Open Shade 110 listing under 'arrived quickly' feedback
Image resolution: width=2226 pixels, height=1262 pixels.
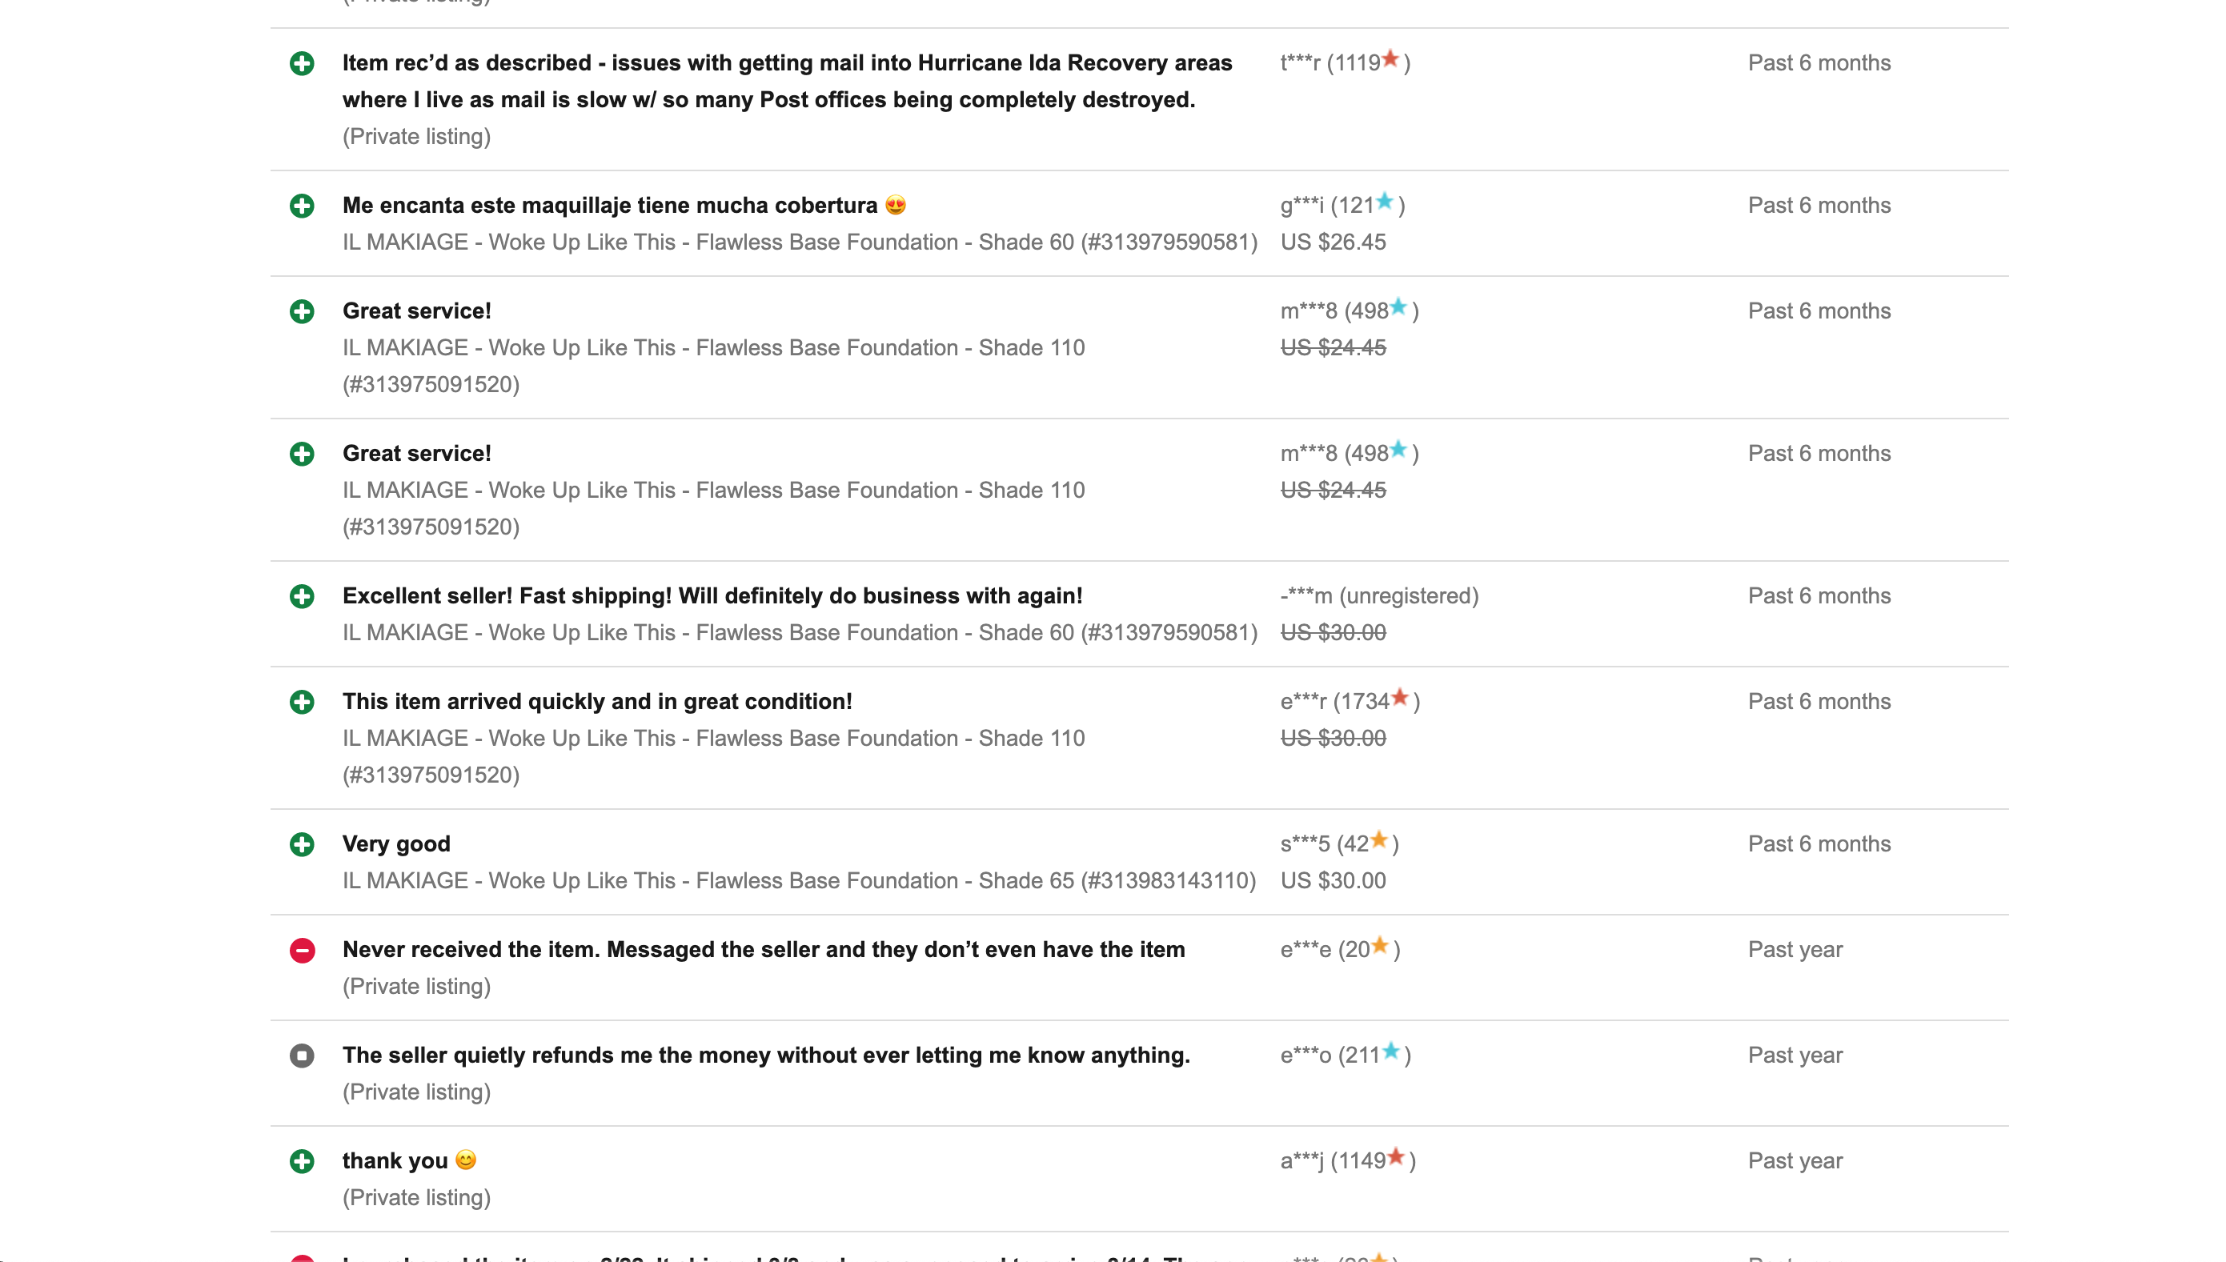tap(712, 739)
